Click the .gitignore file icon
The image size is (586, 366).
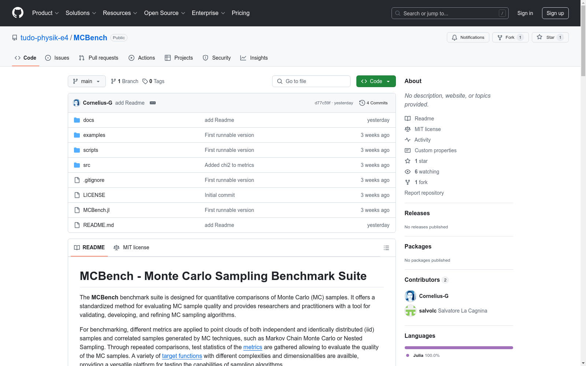coord(77,180)
